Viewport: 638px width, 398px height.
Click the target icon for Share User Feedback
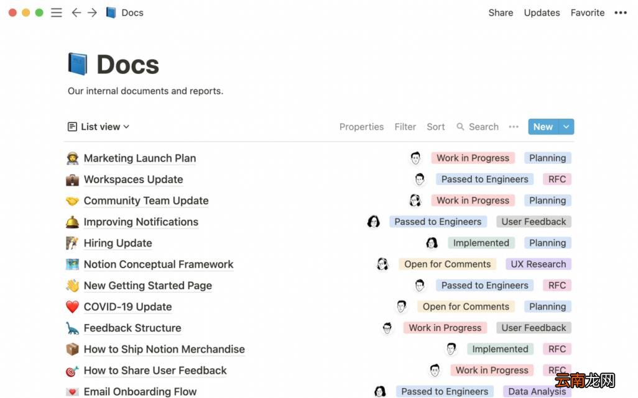(72, 371)
